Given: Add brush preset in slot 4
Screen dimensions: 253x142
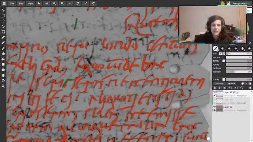Looking at the screenshot, I should [x=236, y=49].
